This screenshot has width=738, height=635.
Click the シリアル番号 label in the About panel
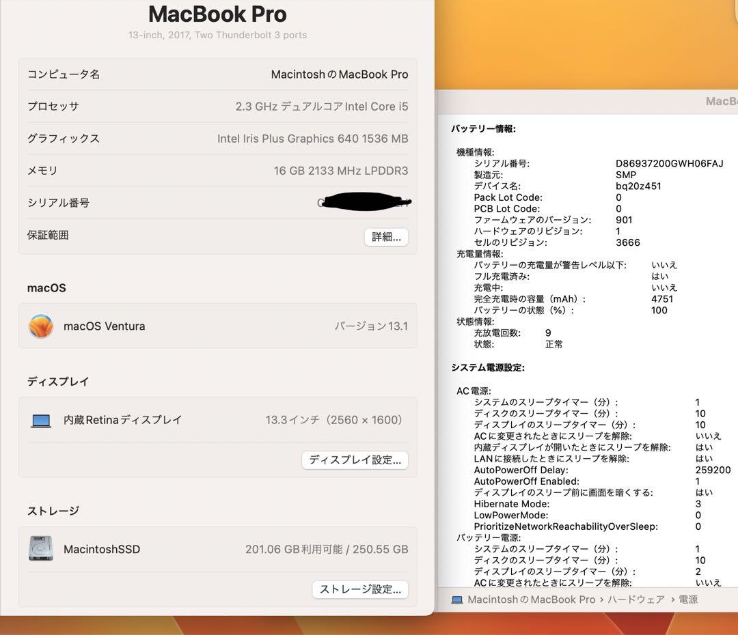coord(58,203)
